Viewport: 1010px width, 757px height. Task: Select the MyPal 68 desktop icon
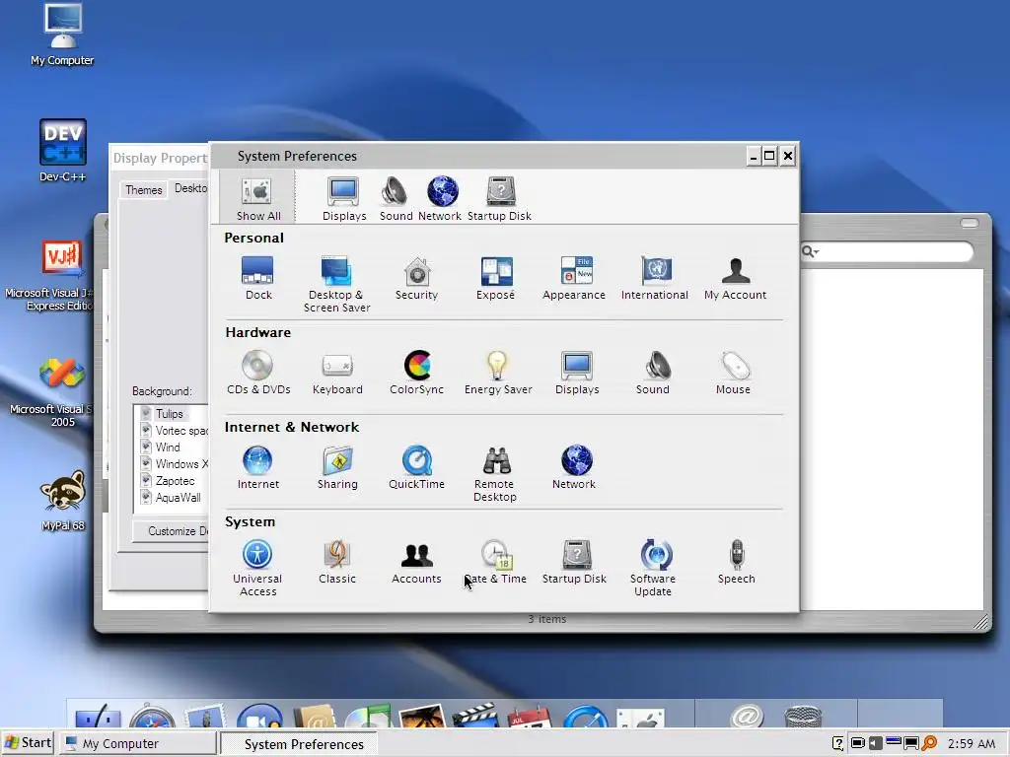pyautogui.click(x=62, y=501)
